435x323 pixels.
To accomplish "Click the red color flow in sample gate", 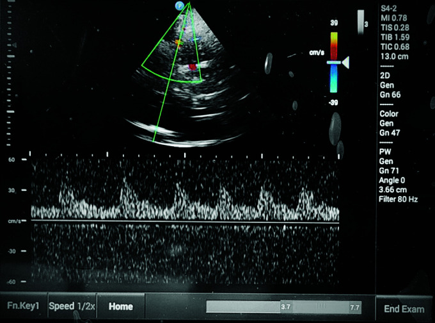I will [193, 67].
